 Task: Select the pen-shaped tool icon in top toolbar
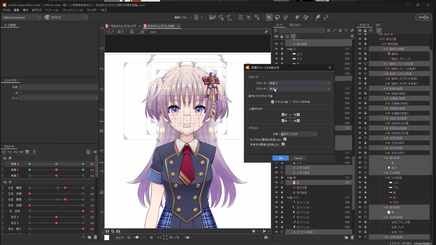(x=318, y=17)
